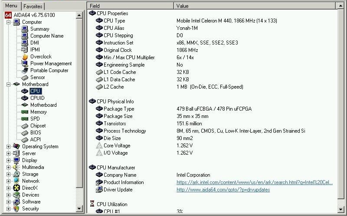Image resolution: width=347 pixels, height=216 pixels.
Task: Open the Intel ARK product information link
Action: tap(255, 182)
